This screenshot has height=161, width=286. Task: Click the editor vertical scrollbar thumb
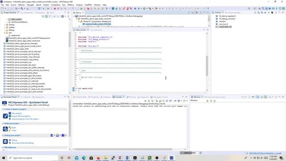click(x=207, y=66)
